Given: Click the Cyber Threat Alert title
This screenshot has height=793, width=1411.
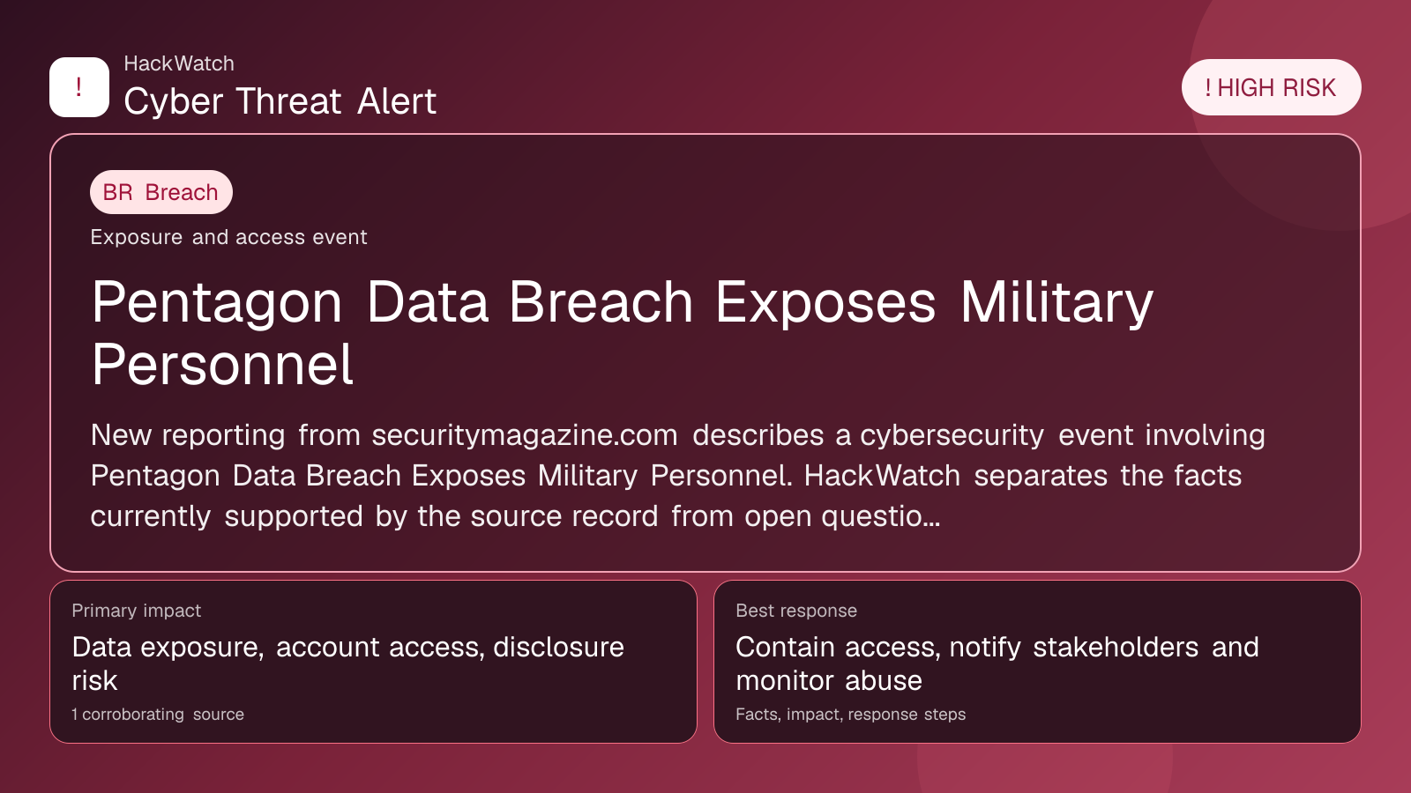Looking at the screenshot, I should pos(280,101).
